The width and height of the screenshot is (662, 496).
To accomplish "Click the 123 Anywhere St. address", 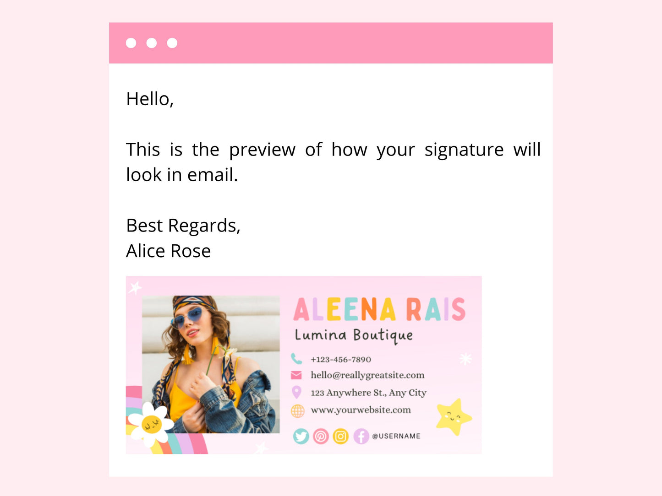I will tap(368, 393).
